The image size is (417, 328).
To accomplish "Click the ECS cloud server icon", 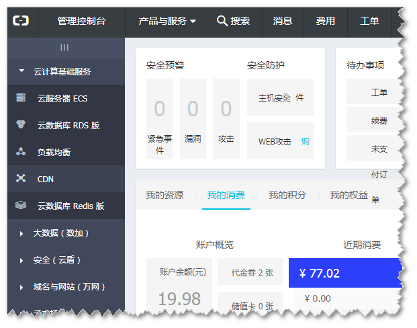I will coord(21,98).
